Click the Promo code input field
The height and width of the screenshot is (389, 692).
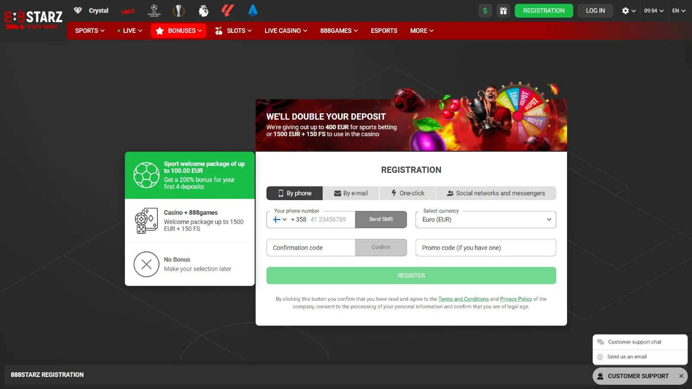pos(486,248)
